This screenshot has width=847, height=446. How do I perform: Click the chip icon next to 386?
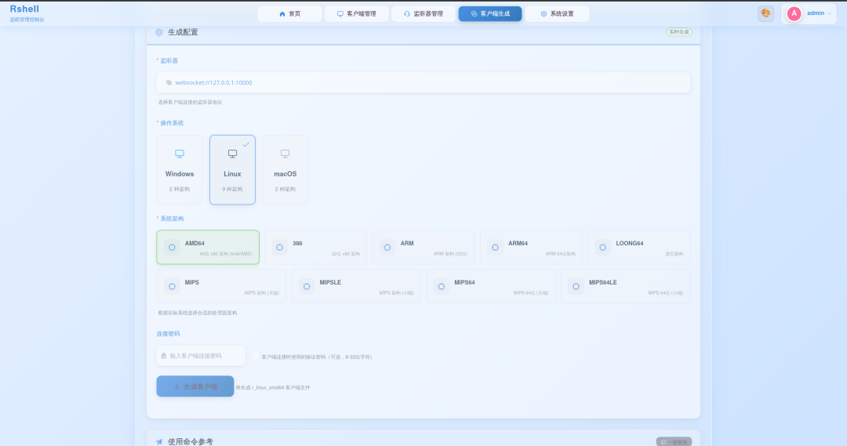pyautogui.click(x=279, y=247)
